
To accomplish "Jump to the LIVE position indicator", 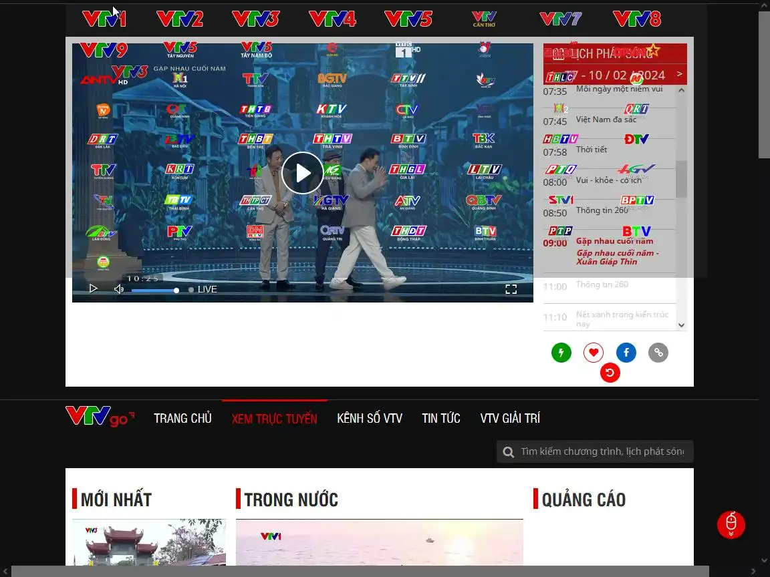I will (x=203, y=289).
